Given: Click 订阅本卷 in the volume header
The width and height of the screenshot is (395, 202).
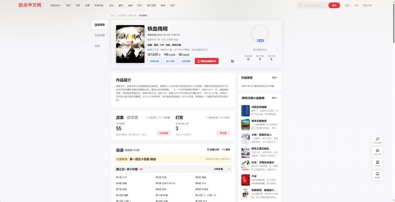Looking at the screenshot, I should 218,169.
